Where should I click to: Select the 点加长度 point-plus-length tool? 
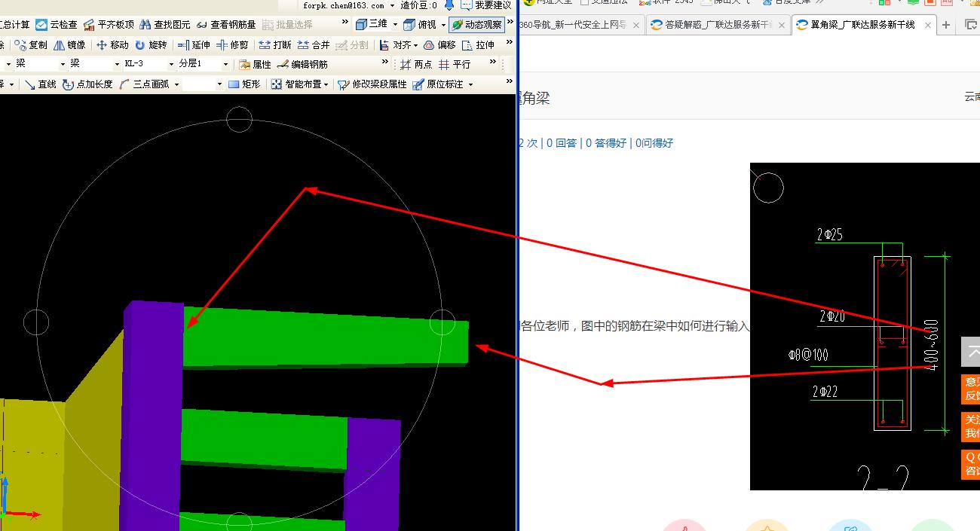(x=87, y=84)
